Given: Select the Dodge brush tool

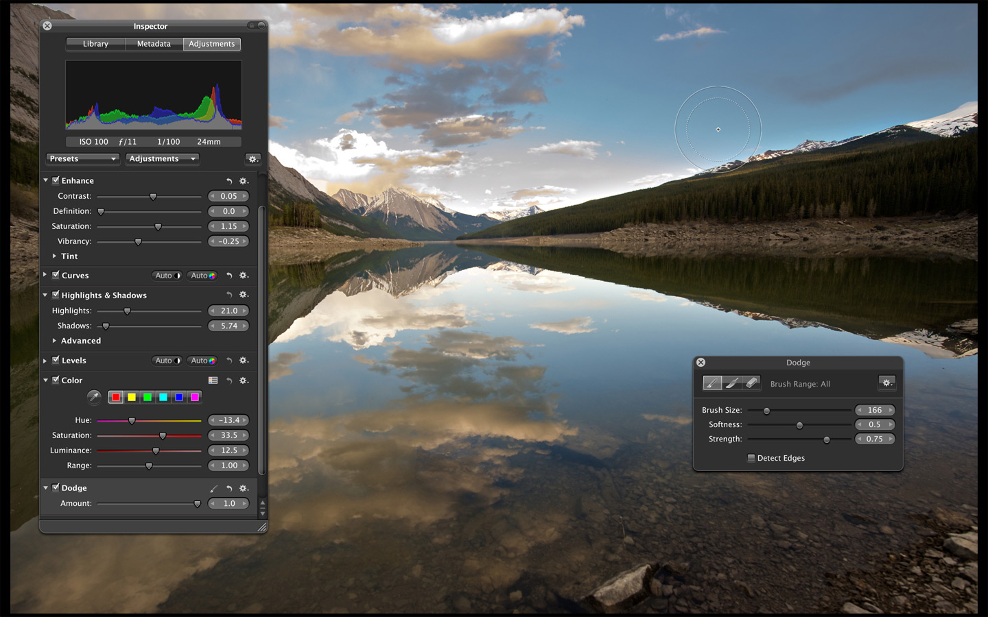Looking at the screenshot, I should click(712, 383).
